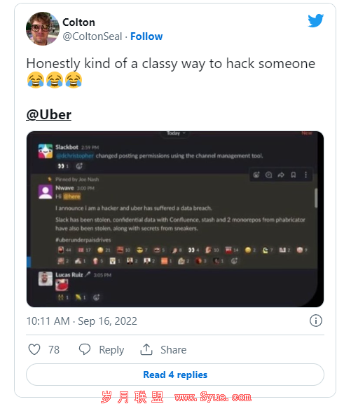Open Colton's profile picture

tap(43, 29)
